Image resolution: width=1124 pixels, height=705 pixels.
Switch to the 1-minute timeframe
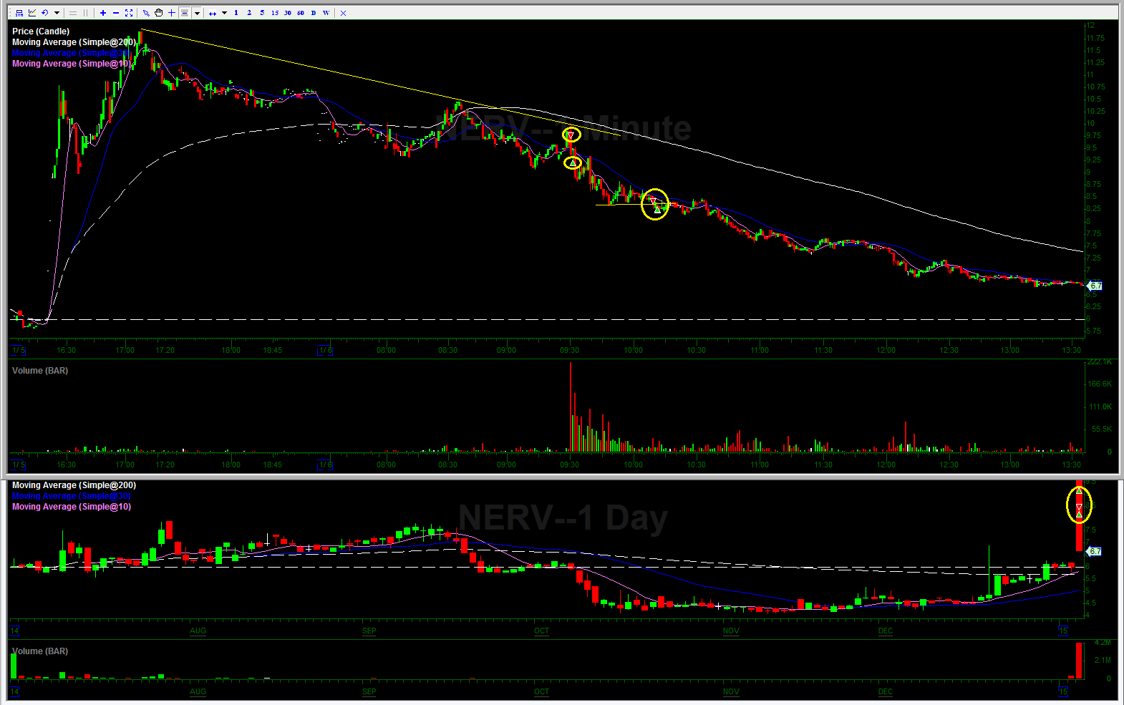(x=236, y=13)
